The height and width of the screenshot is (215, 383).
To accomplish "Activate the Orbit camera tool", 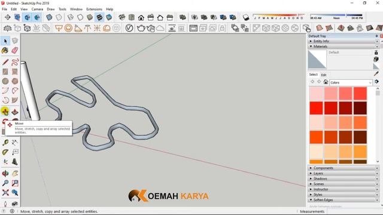I will tap(5, 174).
